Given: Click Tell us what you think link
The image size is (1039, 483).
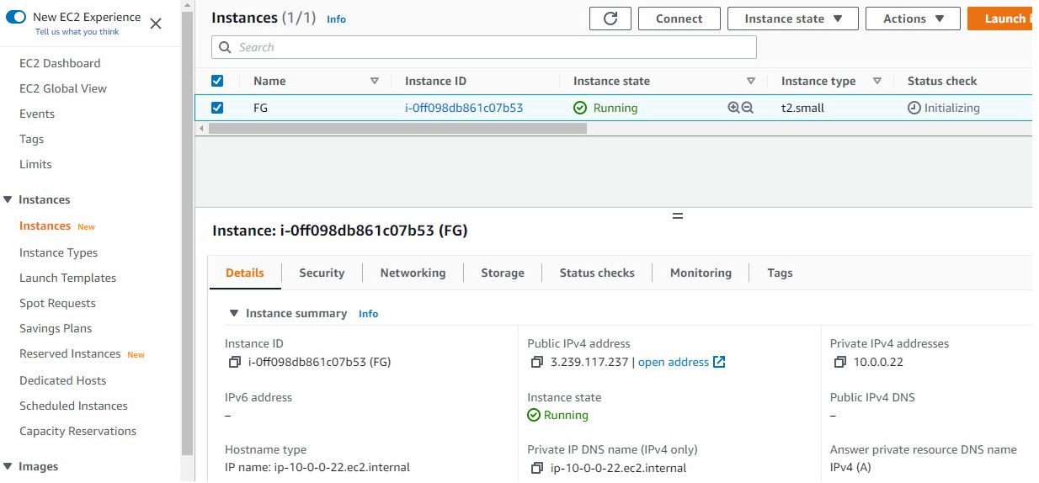Looking at the screenshot, I should point(77,32).
